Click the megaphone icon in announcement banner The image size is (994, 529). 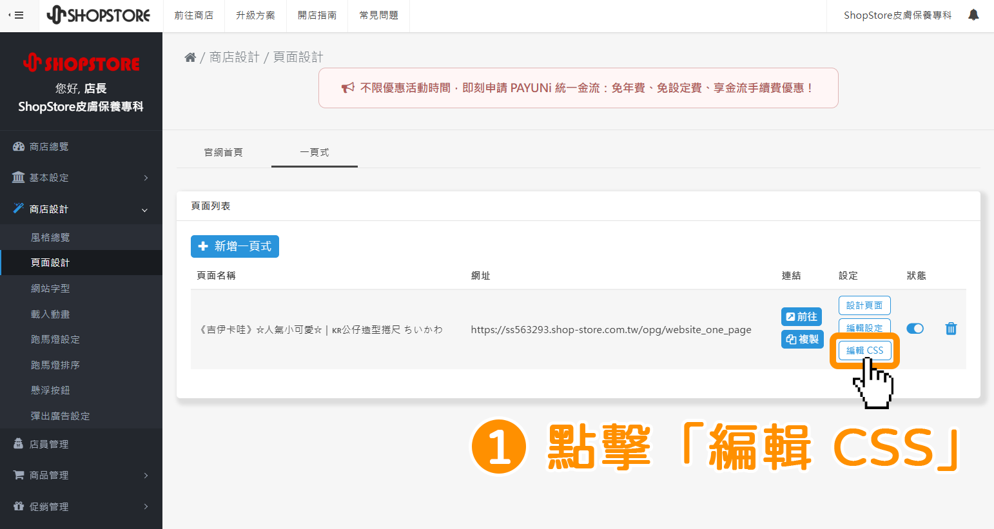pyautogui.click(x=348, y=88)
